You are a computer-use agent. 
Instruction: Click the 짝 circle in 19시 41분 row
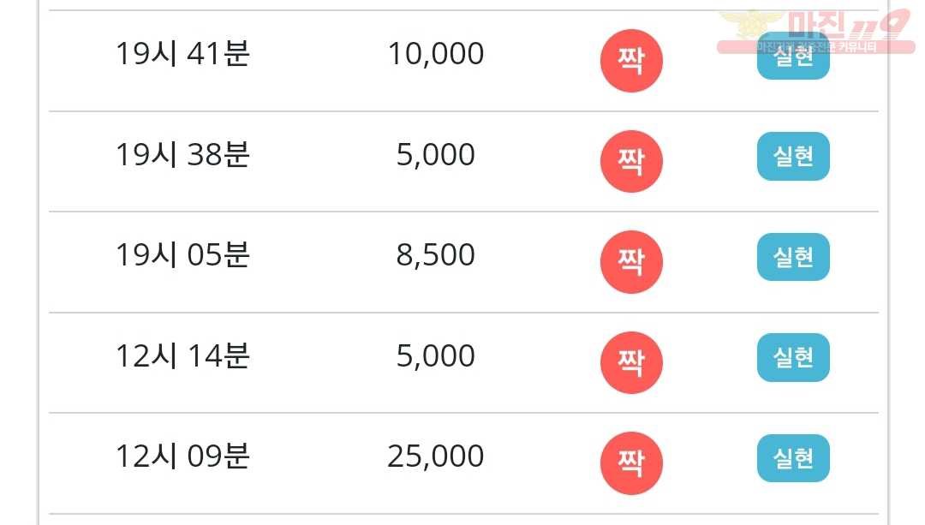[631, 61]
